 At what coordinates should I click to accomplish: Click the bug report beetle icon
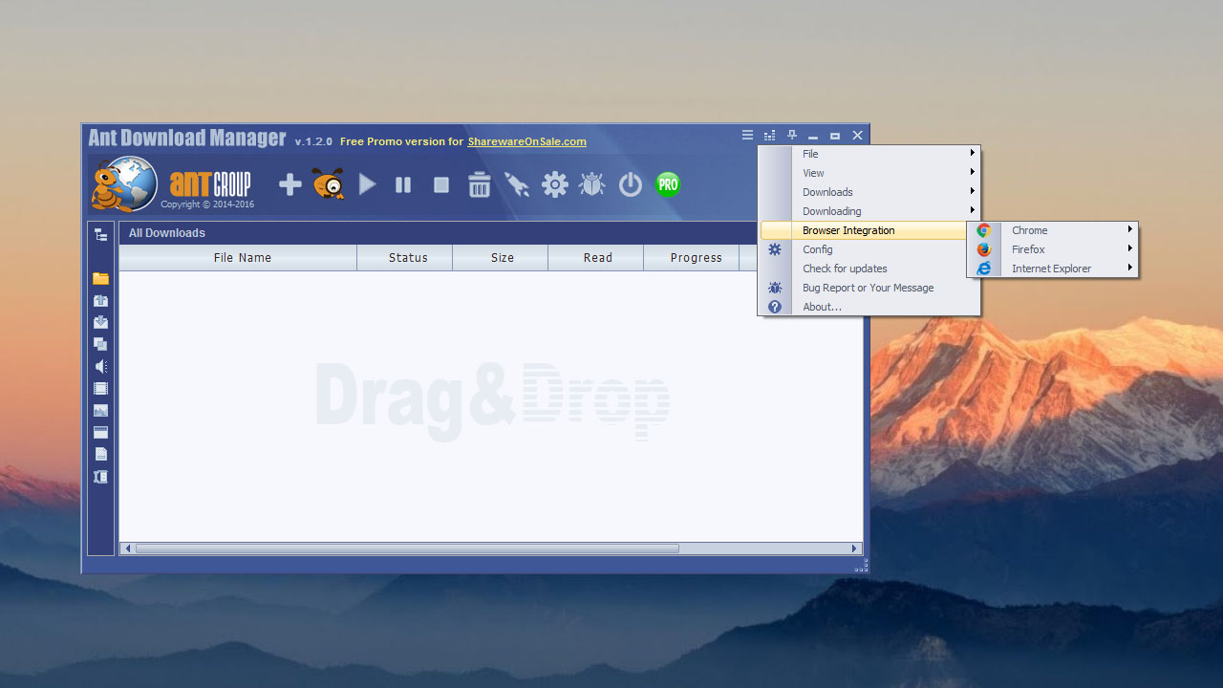click(x=592, y=184)
